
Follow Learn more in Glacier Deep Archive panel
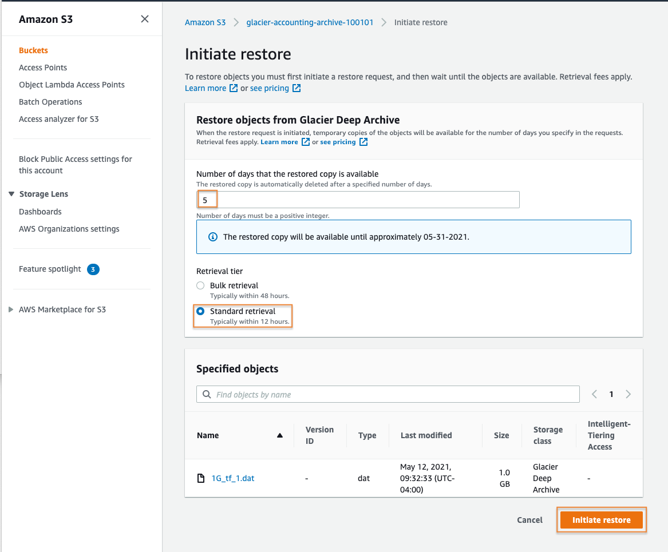coord(279,142)
